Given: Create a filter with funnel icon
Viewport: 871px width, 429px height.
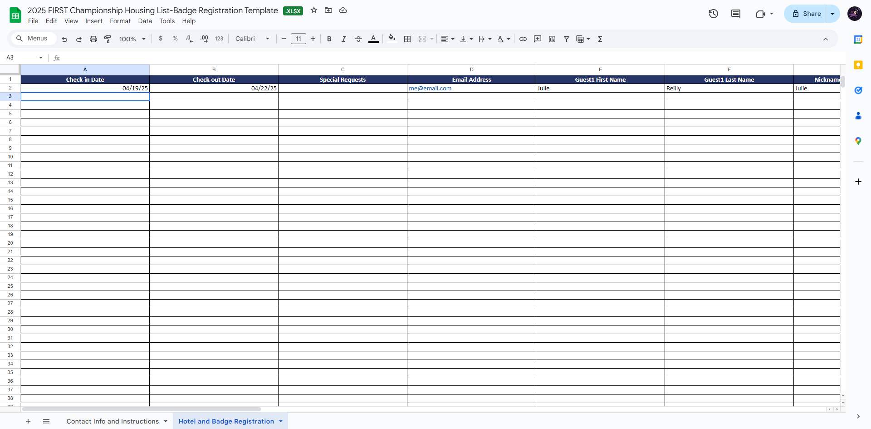Looking at the screenshot, I should click(567, 39).
